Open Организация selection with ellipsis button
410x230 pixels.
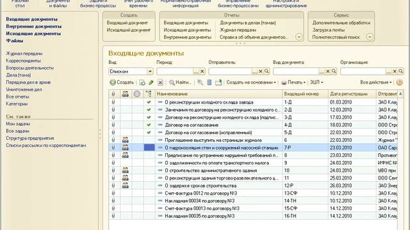[x=389, y=71]
